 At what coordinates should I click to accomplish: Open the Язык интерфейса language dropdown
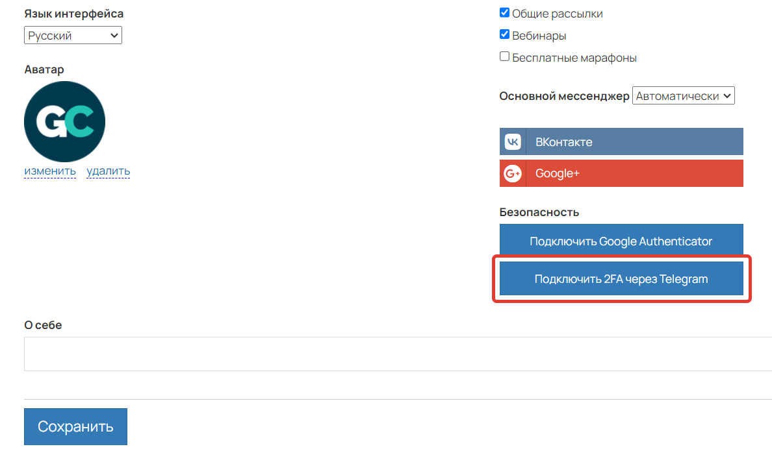72,35
